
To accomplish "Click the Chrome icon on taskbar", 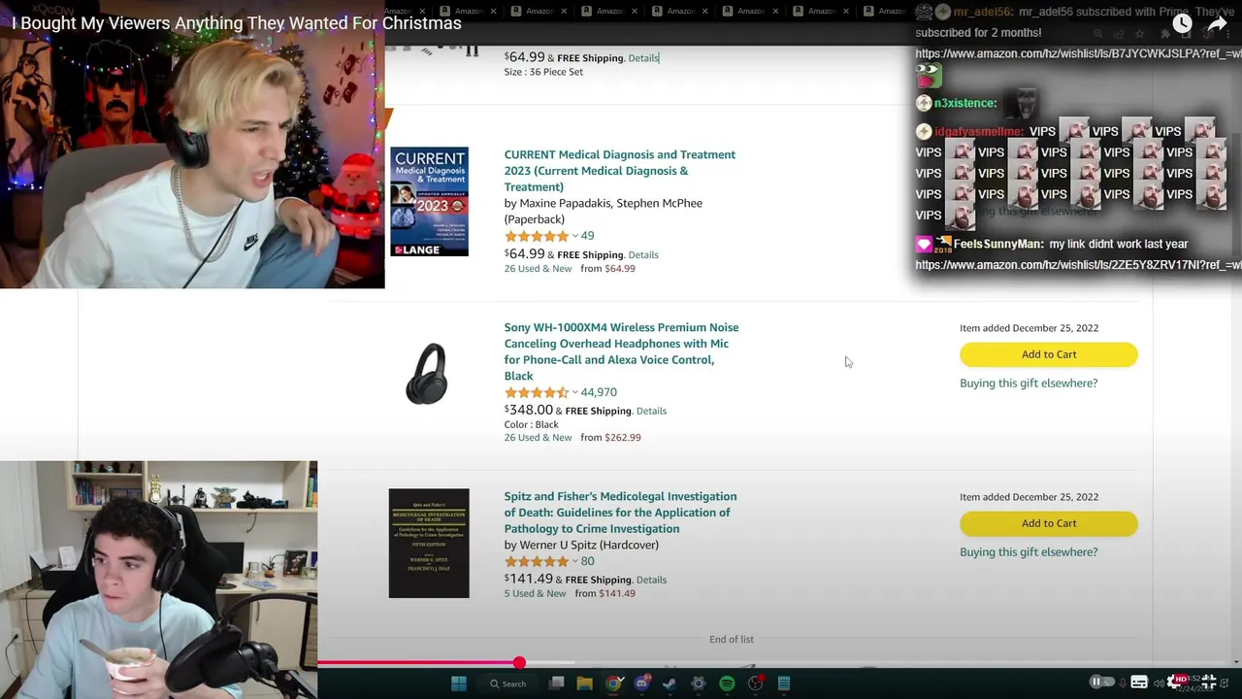I will point(613,683).
